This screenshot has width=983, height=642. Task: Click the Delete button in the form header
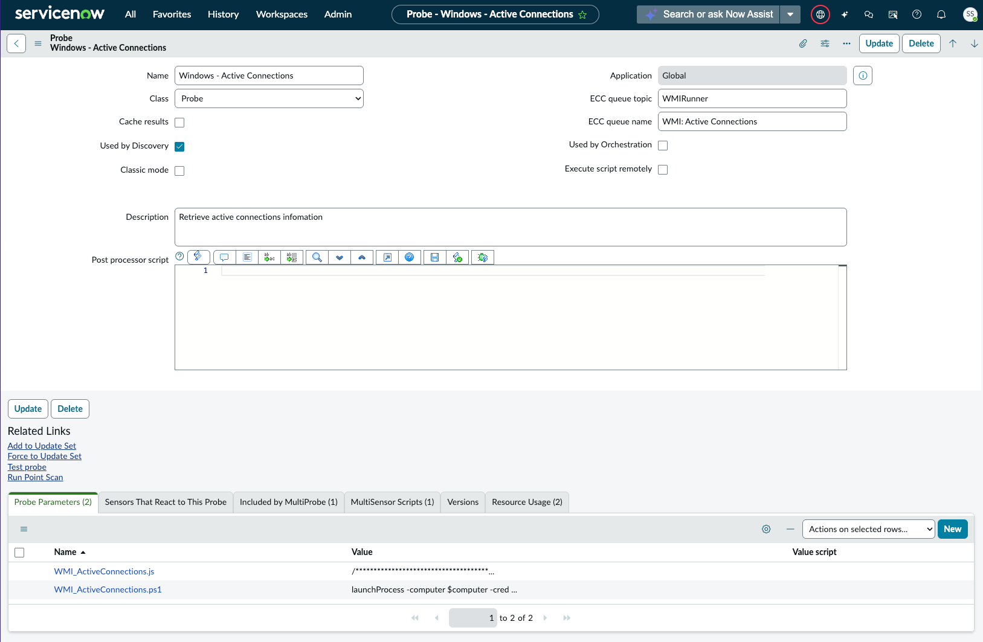pos(921,43)
